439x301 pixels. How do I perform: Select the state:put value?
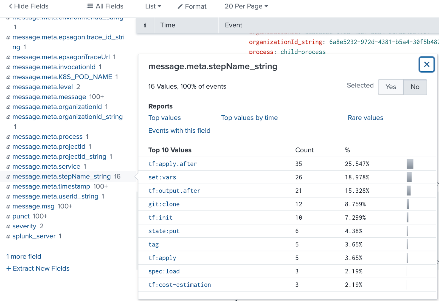164,231
